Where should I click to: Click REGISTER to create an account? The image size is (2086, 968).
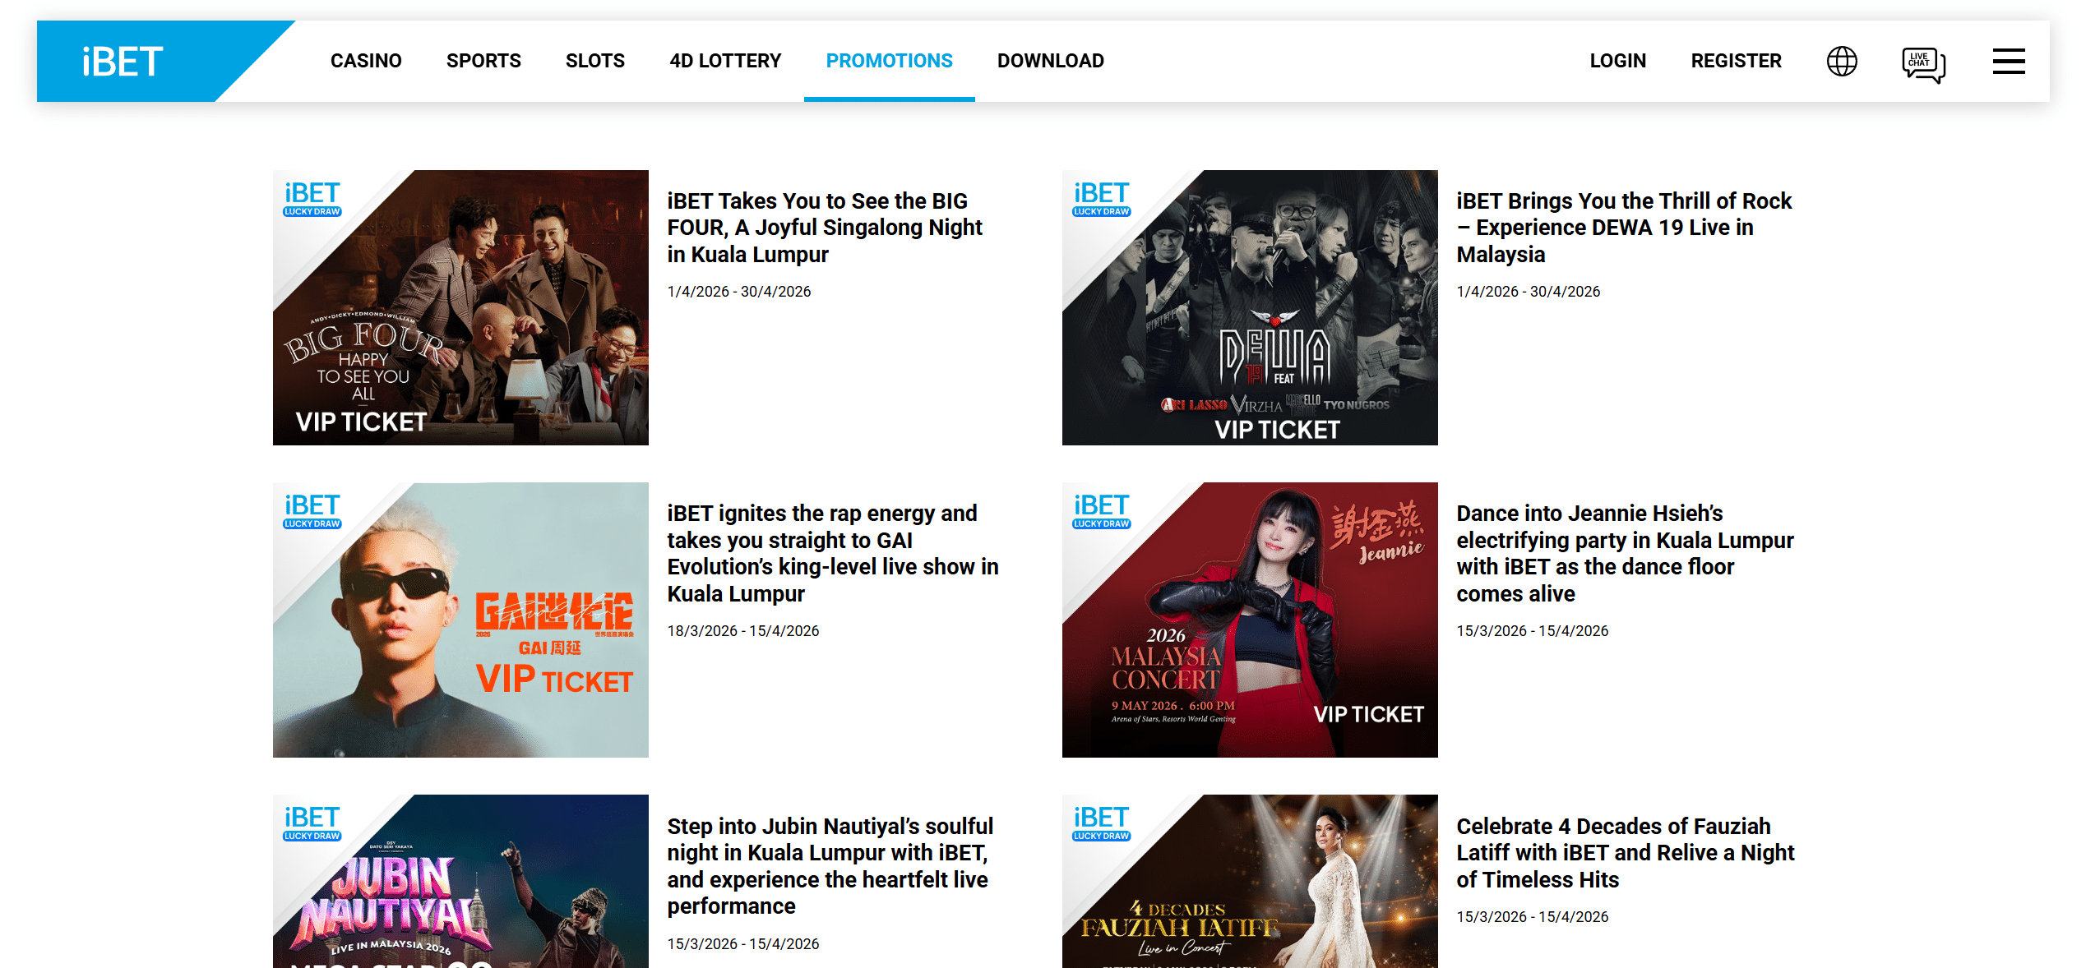(1736, 60)
